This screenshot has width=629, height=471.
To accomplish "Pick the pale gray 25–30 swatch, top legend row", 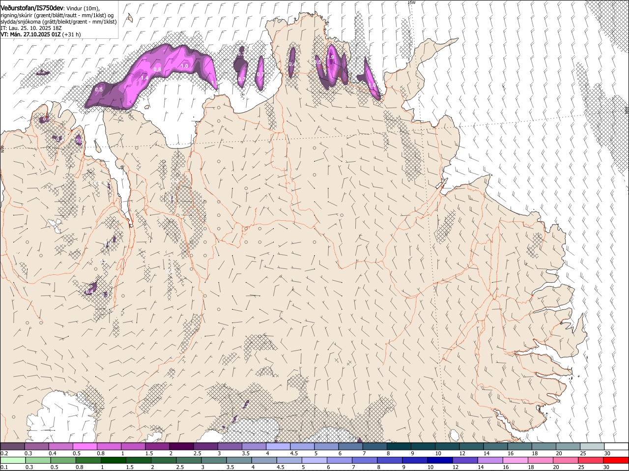I will point(592,446).
